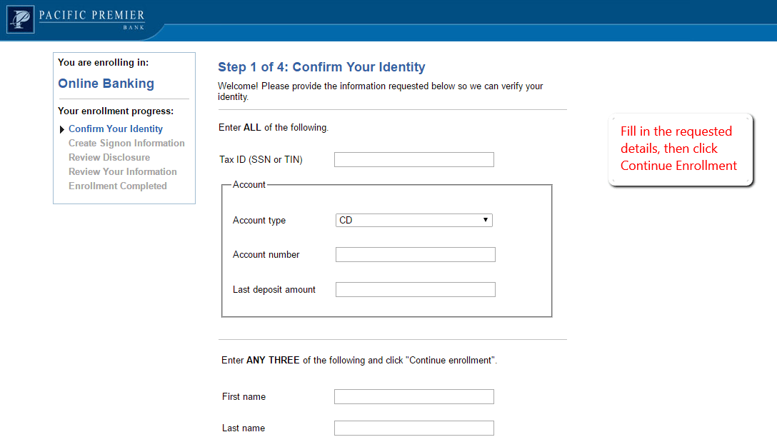Click the Enrollment Completed progress item

click(x=117, y=186)
